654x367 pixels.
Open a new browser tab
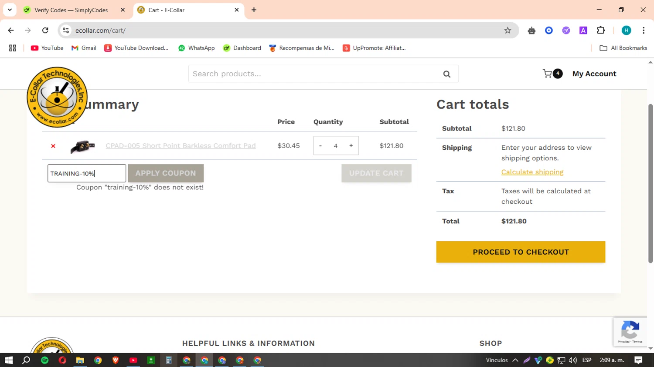[254, 10]
